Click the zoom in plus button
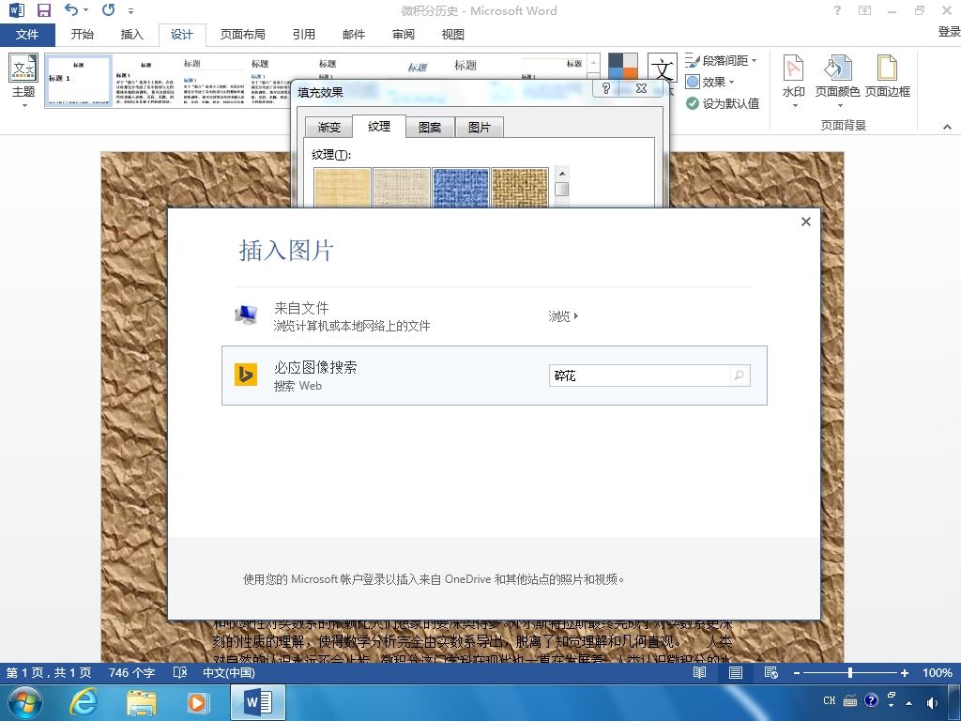The height and width of the screenshot is (721, 961). 904,673
